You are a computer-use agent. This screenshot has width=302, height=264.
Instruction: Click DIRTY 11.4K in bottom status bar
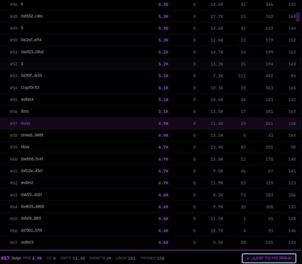(x=73, y=258)
